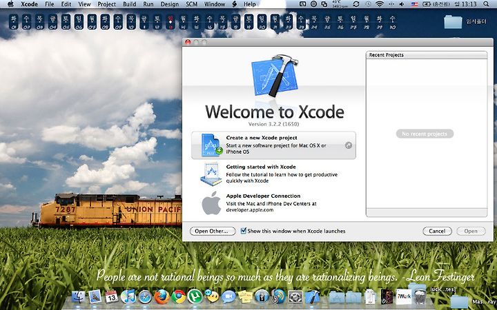Viewport: 497px width, 310px height.
Task: Click the Xcode icon in the Dock
Action: 312,297
